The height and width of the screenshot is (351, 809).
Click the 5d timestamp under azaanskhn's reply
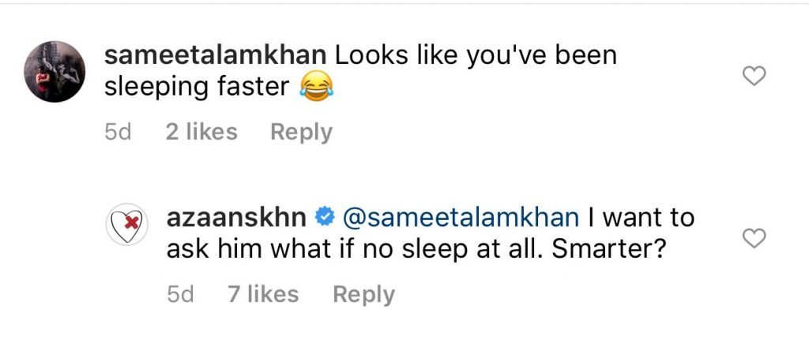click(x=180, y=294)
